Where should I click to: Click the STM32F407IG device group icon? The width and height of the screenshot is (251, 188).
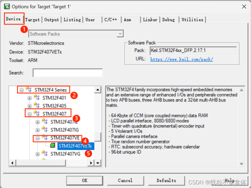click(45, 129)
